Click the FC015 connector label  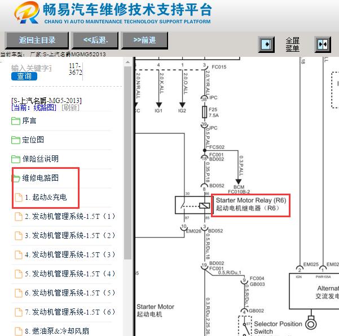point(219,67)
